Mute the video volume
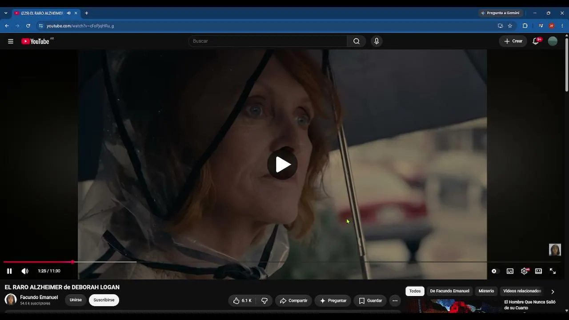 coord(25,271)
